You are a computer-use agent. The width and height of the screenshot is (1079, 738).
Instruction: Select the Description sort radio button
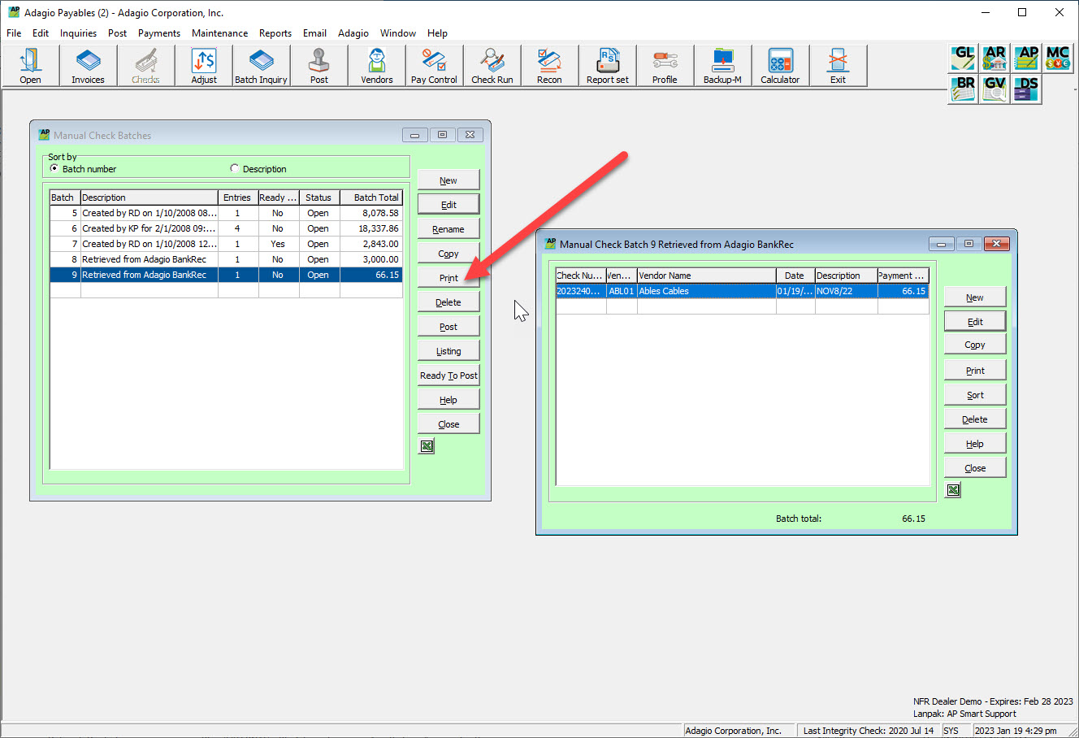coord(235,169)
